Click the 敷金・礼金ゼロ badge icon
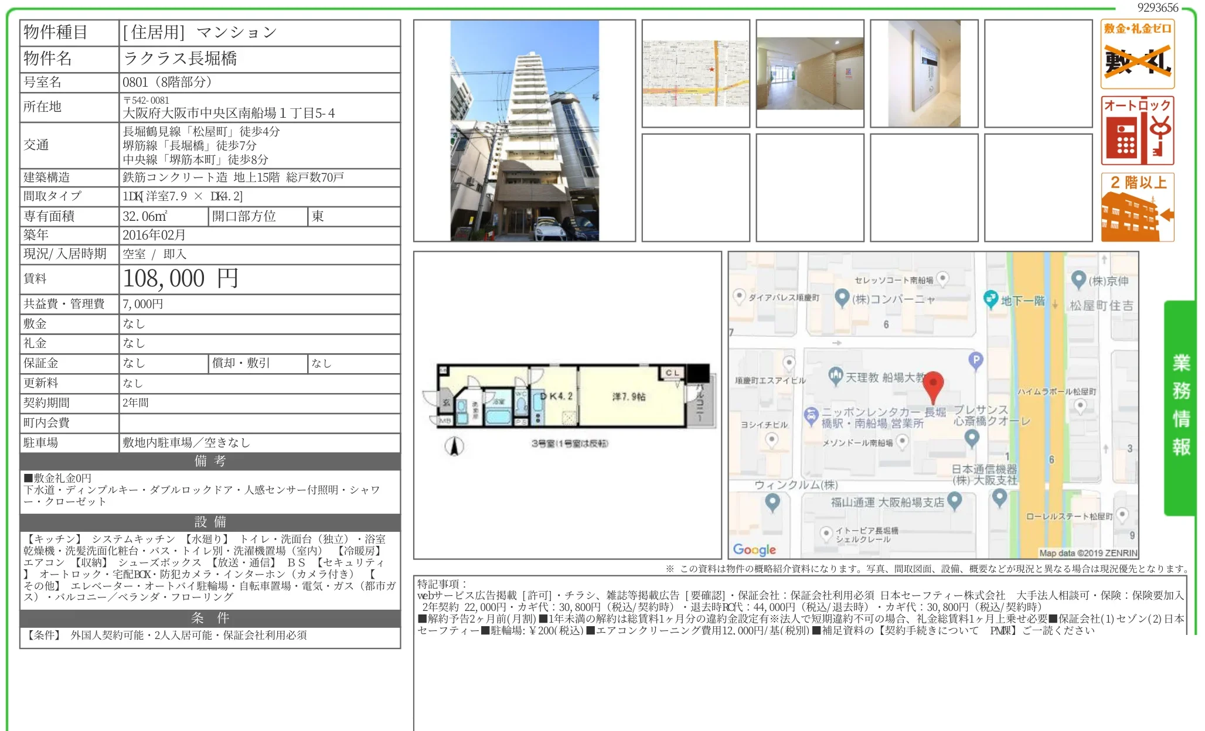This screenshot has width=1205, height=731. click(1137, 54)
